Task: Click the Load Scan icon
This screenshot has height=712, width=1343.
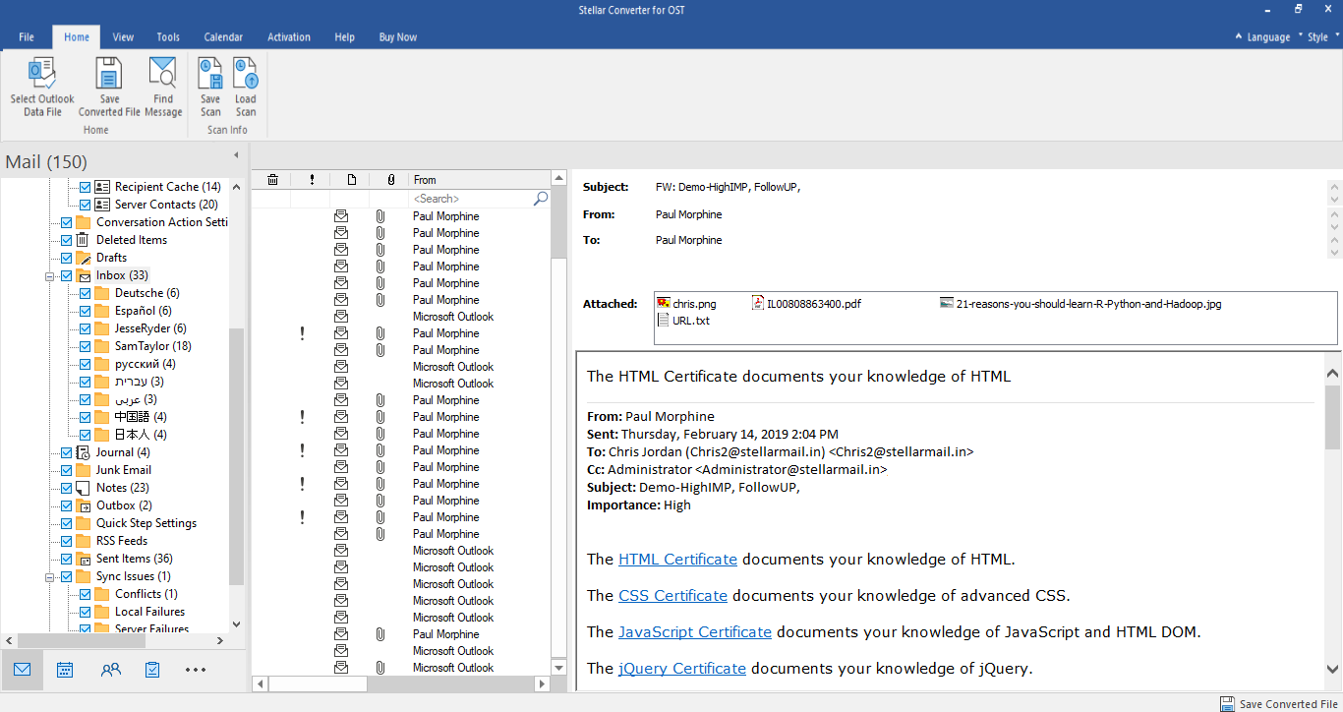Action: pyautogui.click(x=246, y=75)
